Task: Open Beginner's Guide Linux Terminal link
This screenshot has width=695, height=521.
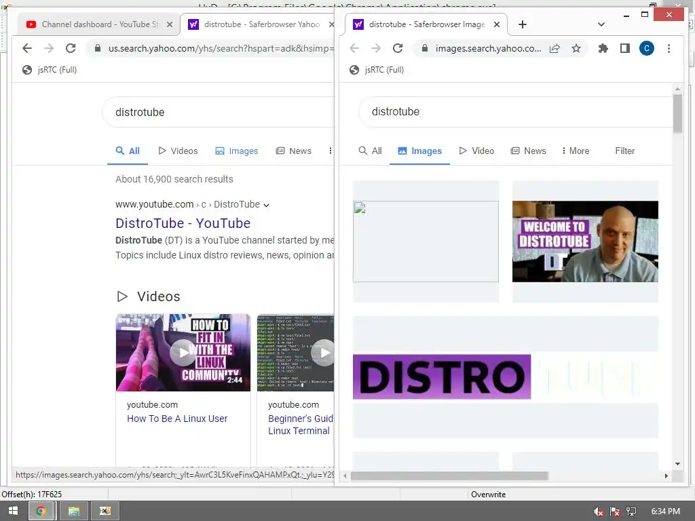Action: tap(300, 425)
